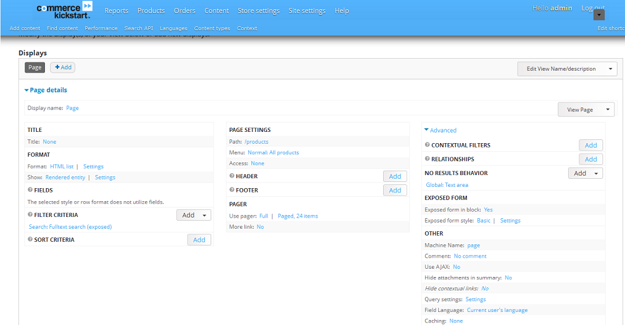The height and width of the screenshot is (325, 625).
Task: Change Access setting None
Action: tap(257, 163)
